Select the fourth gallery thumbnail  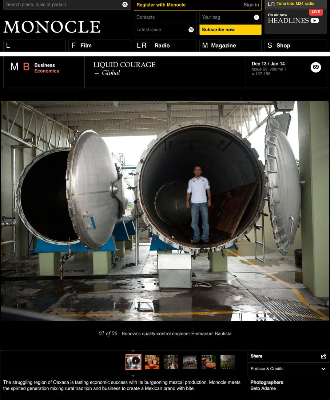coord(190,362)
